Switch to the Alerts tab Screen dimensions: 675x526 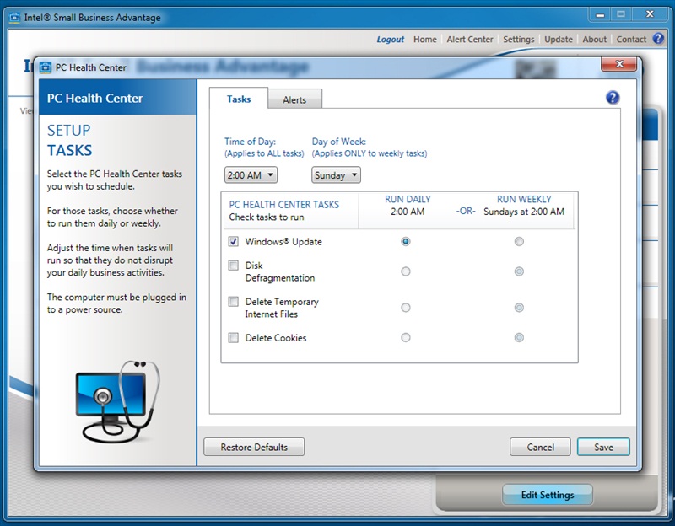pos(294,99)
